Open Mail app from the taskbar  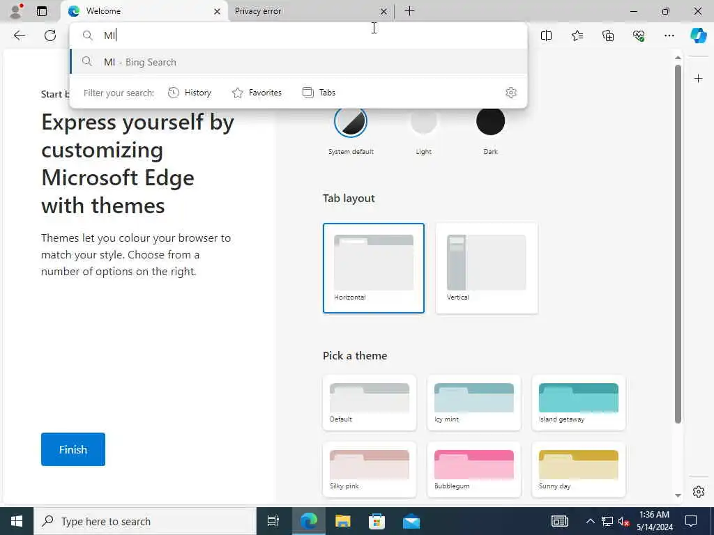[411, 521]
